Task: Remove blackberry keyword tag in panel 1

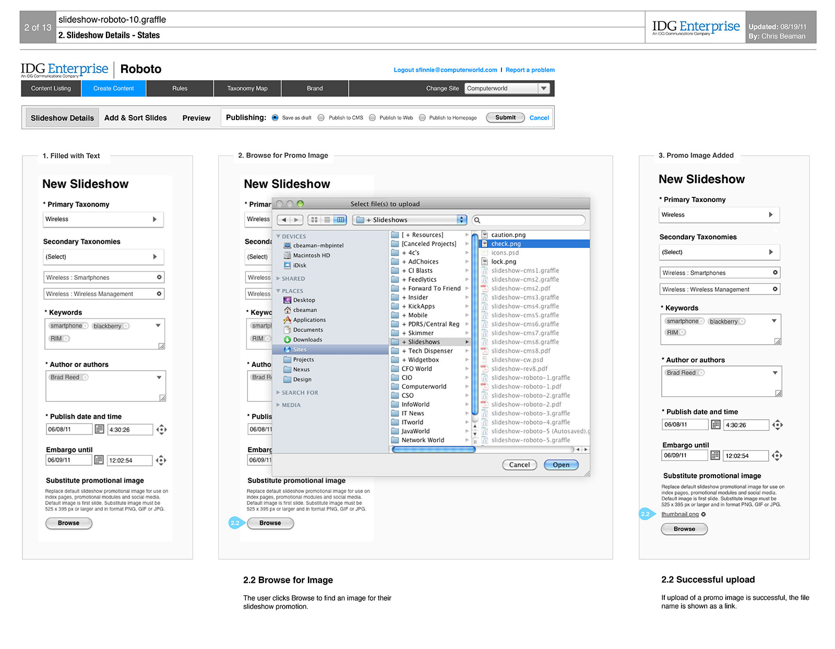Action: 126,326
